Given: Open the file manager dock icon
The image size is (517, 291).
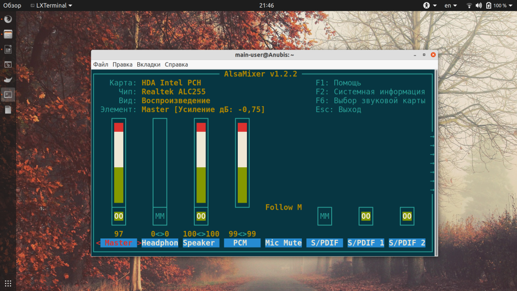Looking at the screenshot, I should coord(8,34).
